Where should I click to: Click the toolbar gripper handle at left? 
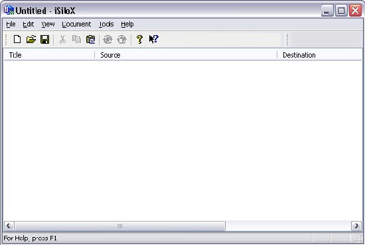click(x=6, y=40)
